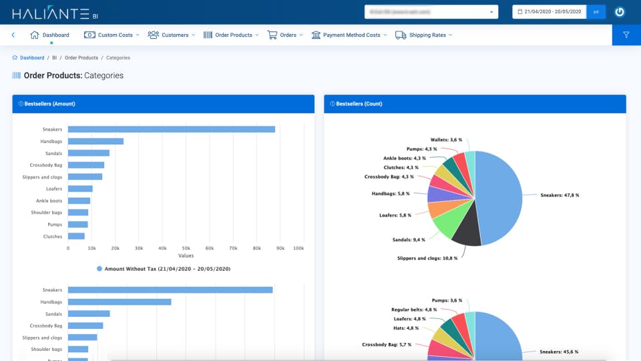
Task: Click the Customers people icon
Action: (x=154, y=35)
